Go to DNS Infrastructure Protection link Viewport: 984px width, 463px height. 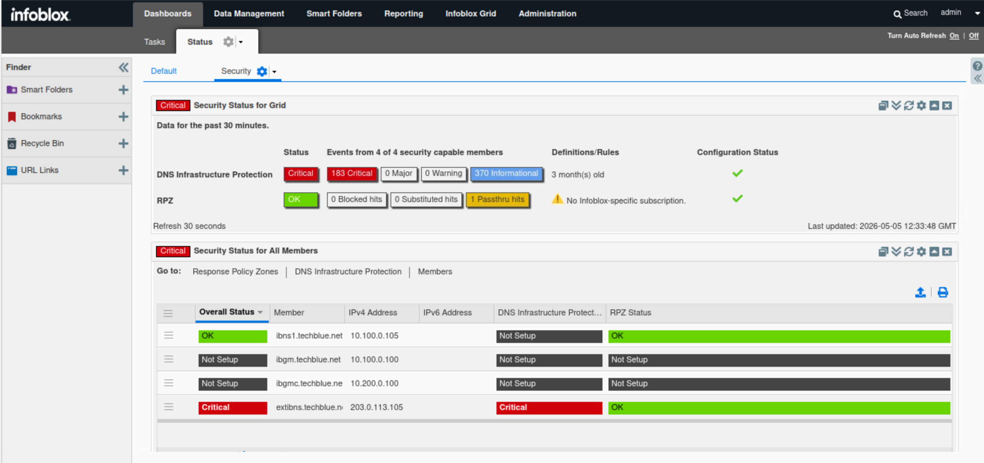click(348, 271)
